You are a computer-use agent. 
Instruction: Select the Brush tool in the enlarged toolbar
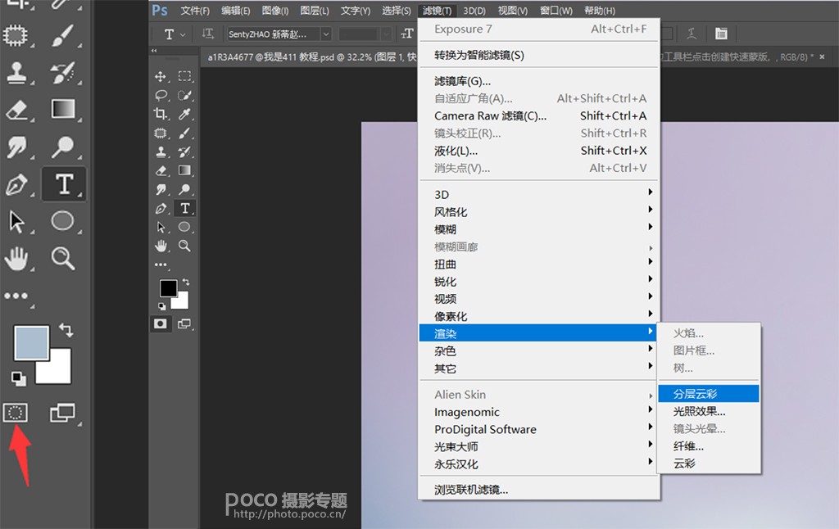[63, 36]
